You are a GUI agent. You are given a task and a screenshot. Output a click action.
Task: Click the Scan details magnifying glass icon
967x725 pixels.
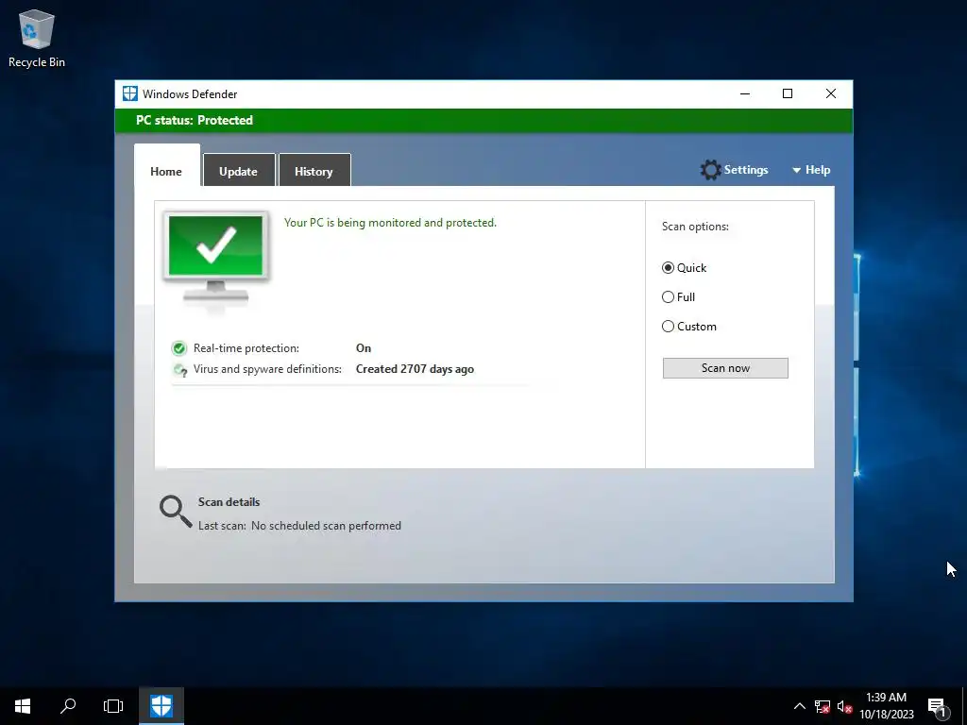[176, 511]
